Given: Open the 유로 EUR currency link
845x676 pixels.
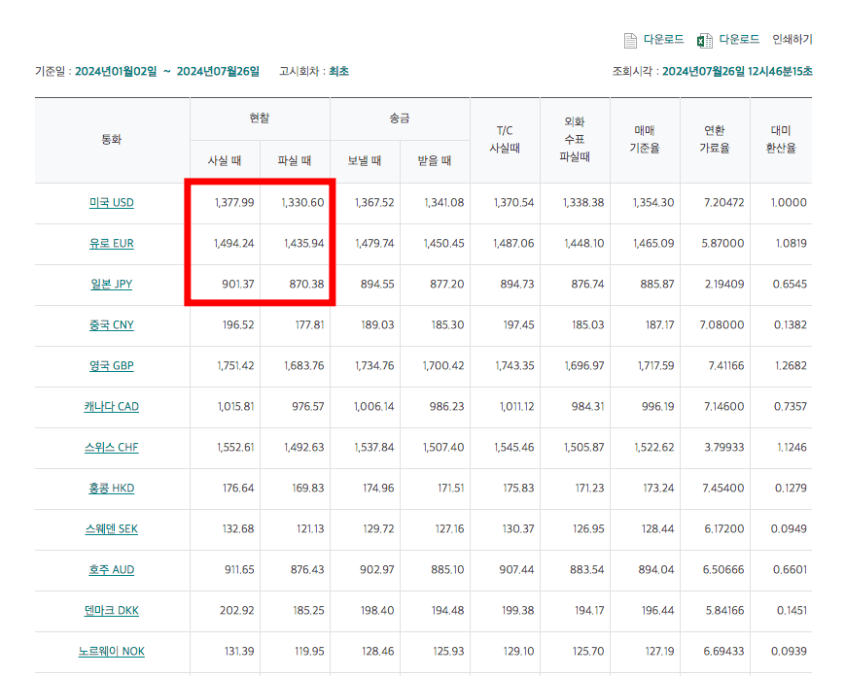Looking at the screenshot, I should (112, 244).
